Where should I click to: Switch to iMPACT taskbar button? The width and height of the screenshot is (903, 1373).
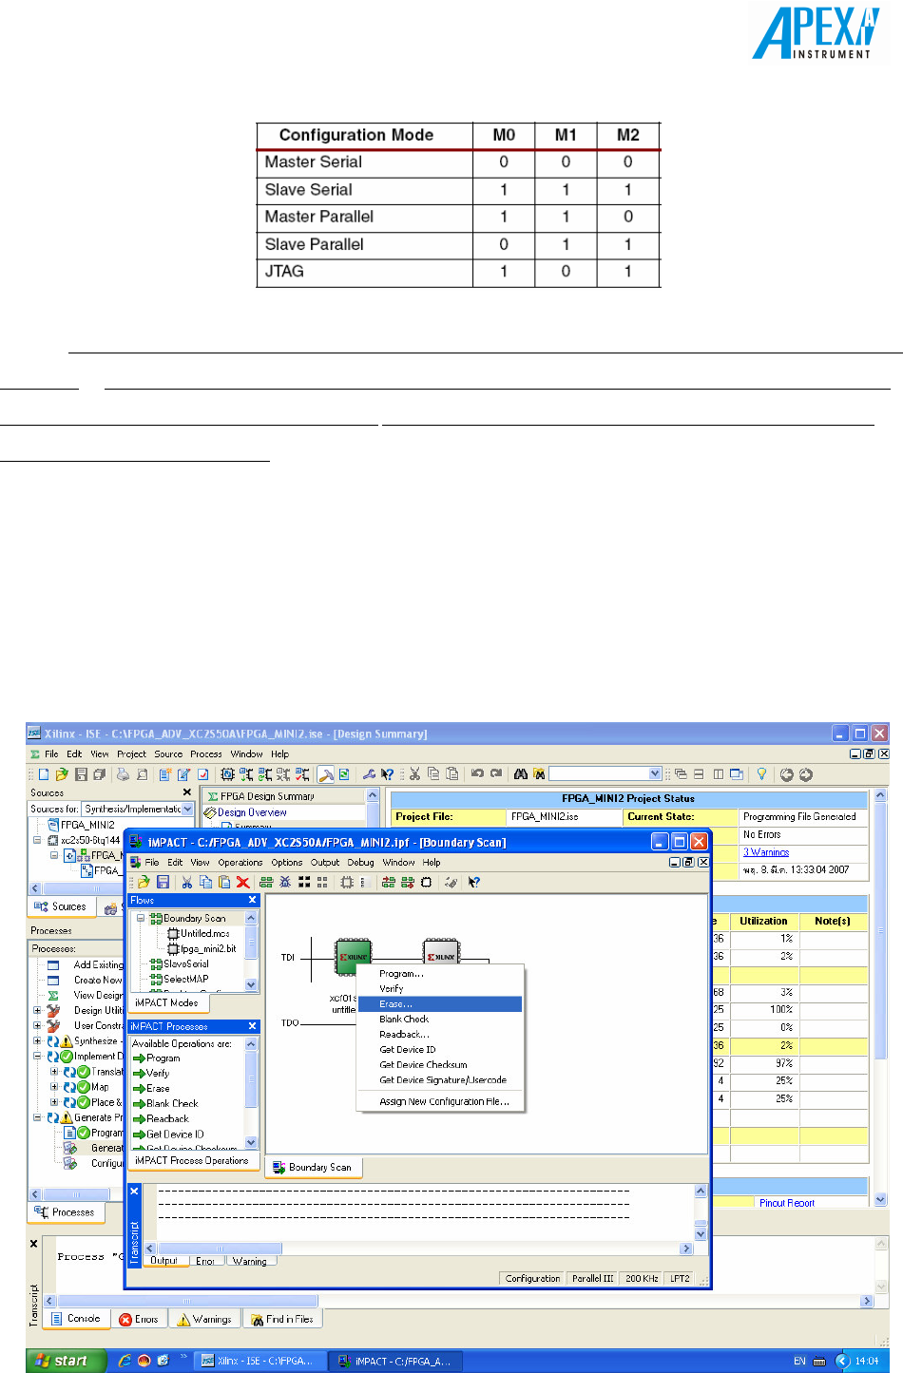(396, 1361)
